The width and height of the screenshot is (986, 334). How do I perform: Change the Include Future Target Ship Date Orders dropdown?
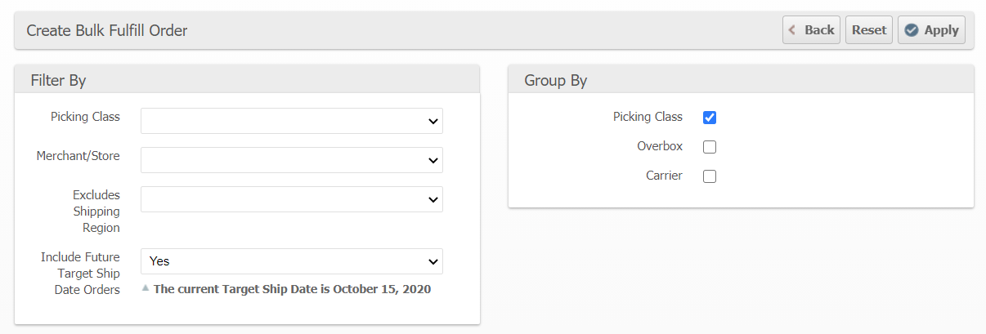click(x=292, y=261)
